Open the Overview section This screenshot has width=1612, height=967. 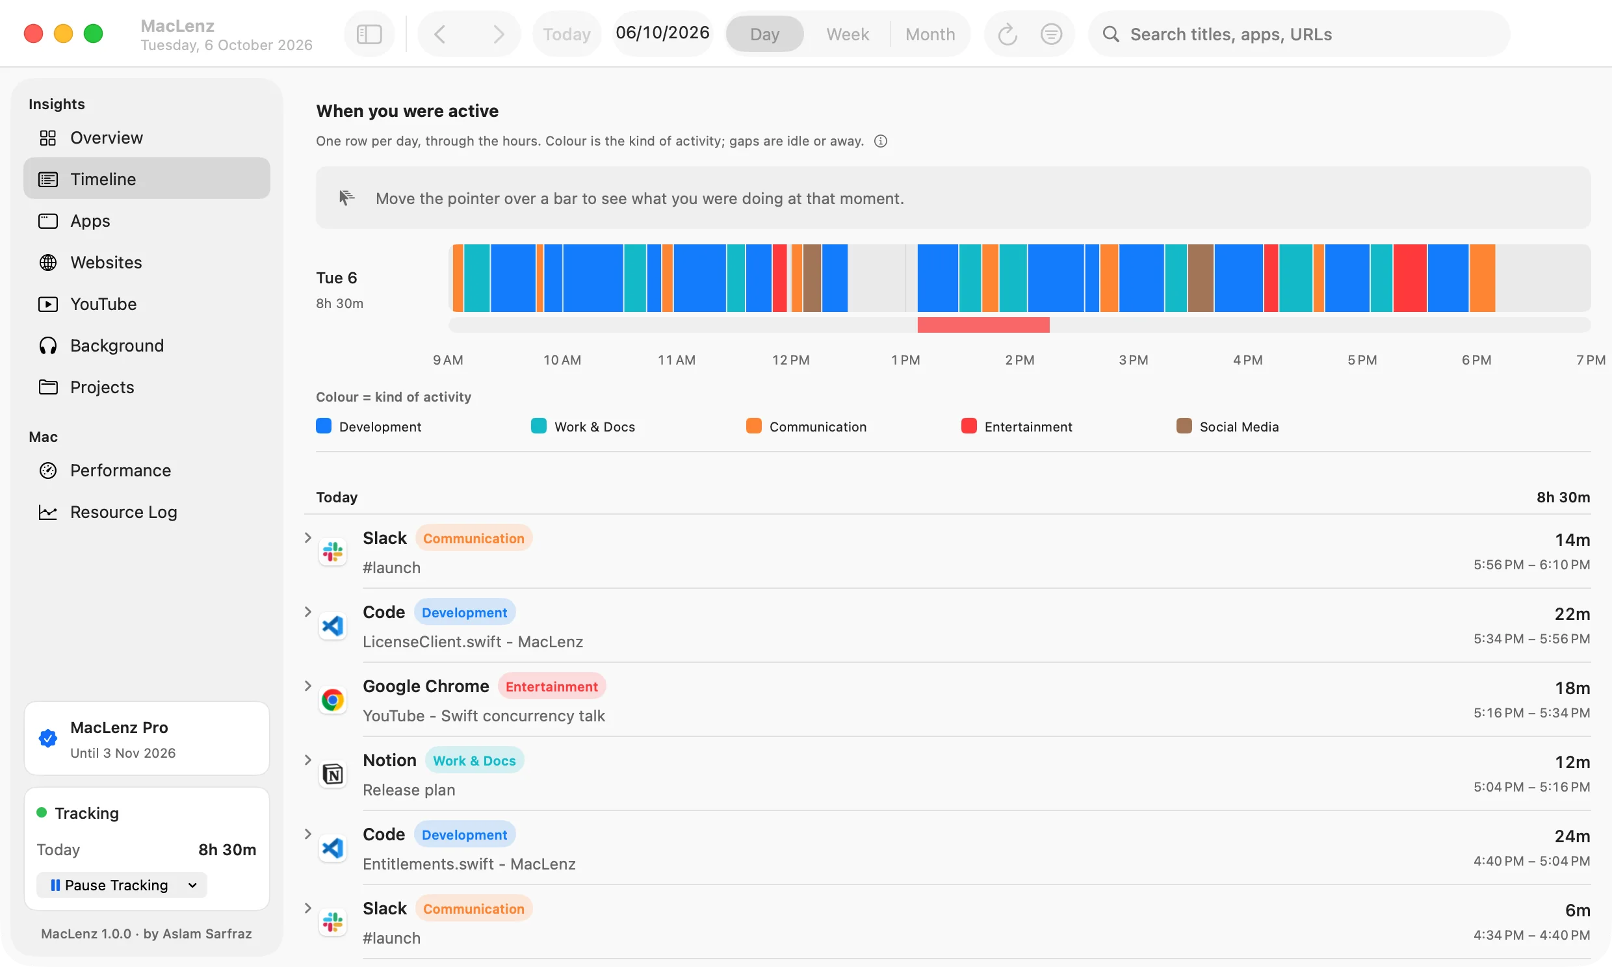pos(147,138)
